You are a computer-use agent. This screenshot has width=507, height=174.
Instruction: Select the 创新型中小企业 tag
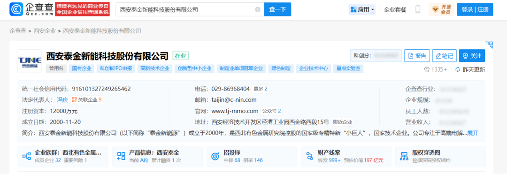194,68
